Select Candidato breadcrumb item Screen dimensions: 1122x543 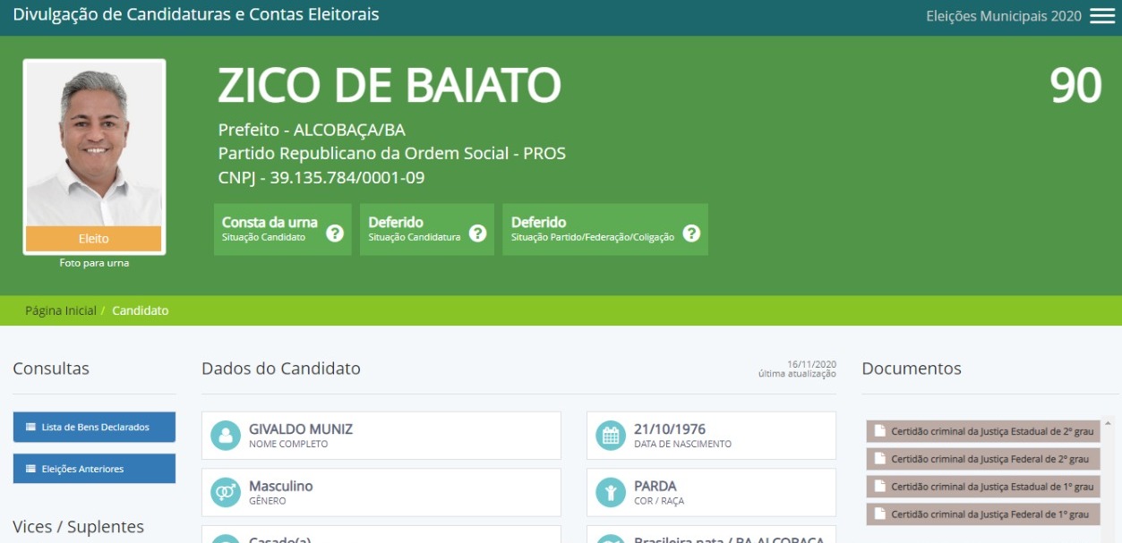pos(140,310)
